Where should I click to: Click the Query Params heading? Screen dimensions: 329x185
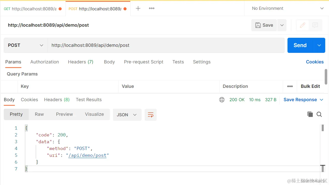tap(22, 74)
